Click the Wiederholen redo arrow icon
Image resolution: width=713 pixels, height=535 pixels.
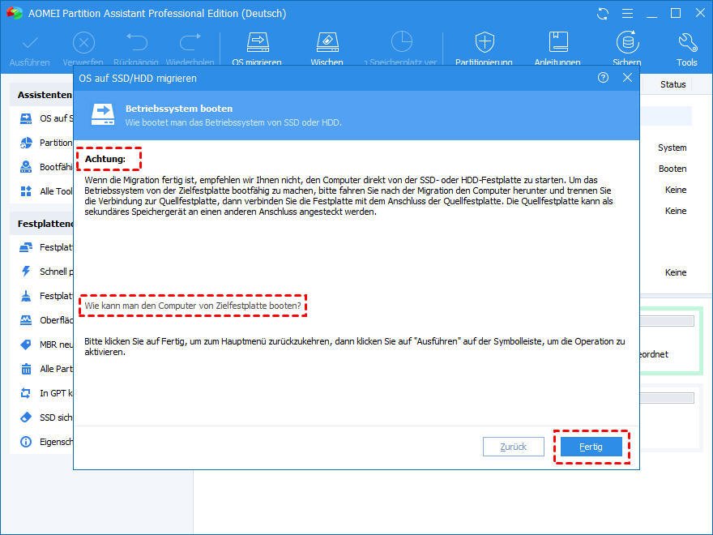pyautogui.click(x=190, y=42)
